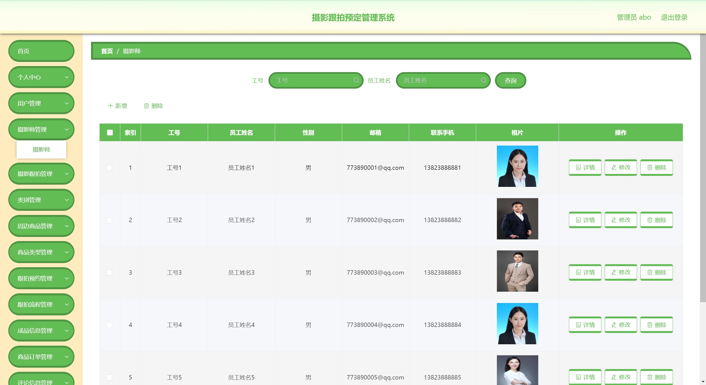This screenshot has height=385, width=706.
Task: Open the 首页 sidebar menu item
Action: 41,51
